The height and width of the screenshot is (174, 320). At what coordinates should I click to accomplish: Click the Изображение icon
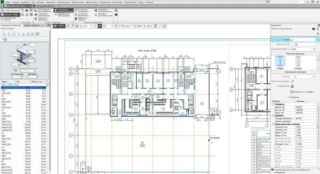[x=292, y=85]
